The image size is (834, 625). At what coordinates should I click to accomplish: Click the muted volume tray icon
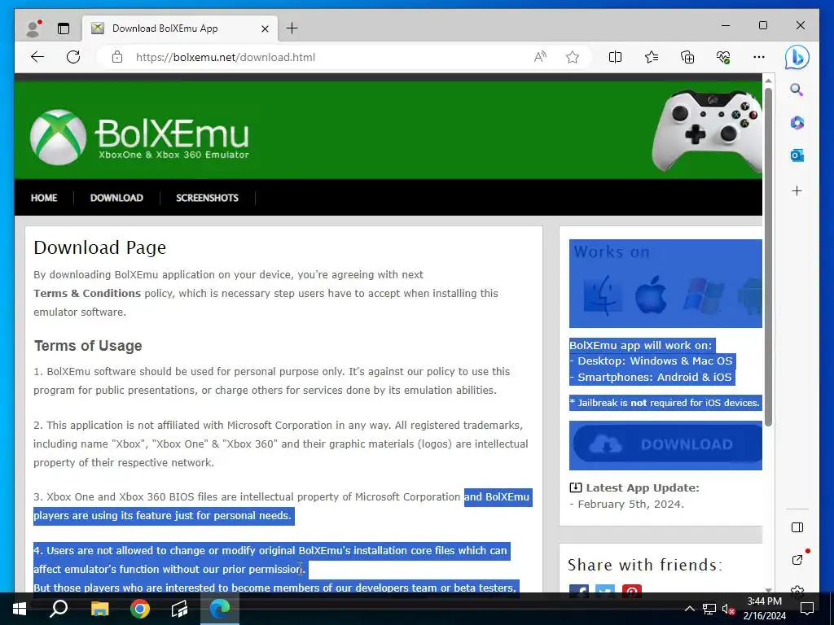pyautogui.click(x=728, y=609)
